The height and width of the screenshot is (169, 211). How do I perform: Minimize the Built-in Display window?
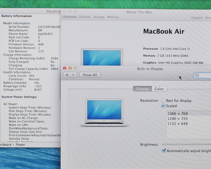click(x=70, y=68)
